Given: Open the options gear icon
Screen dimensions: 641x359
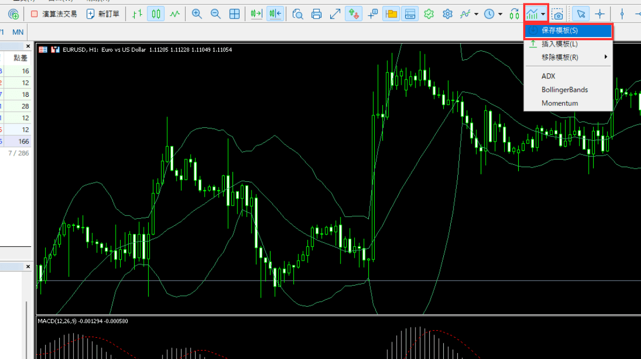Looking at the screenshot, I should tap(448, 14).
